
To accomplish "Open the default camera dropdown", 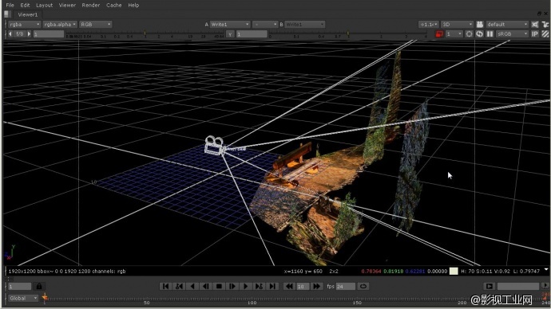I will point(507,25).
